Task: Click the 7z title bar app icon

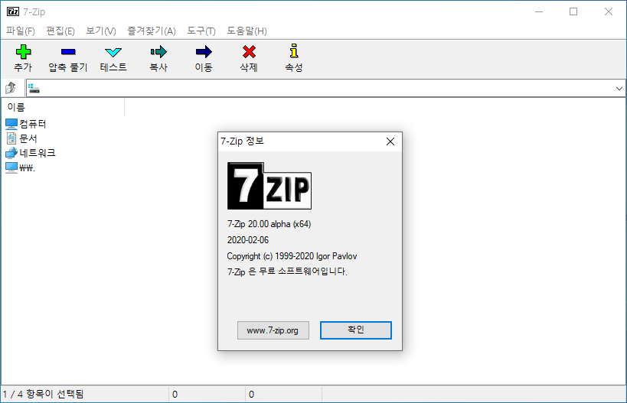Action: (13, 11)
